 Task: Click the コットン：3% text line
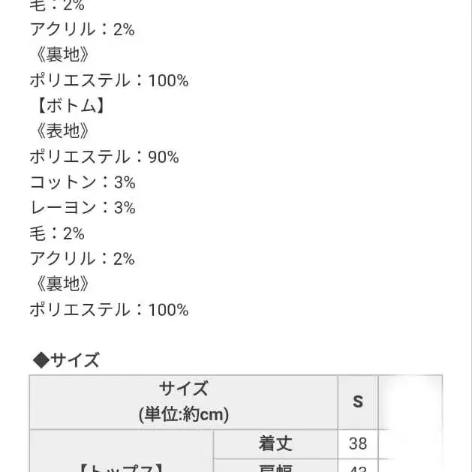click(x=83, y=182)
